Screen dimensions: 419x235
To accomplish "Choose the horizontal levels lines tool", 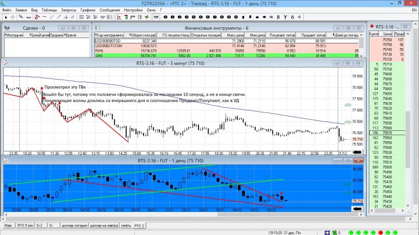I will tap(82, 17).
